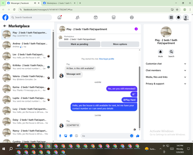Expand Privacy & support section
The height and width of the screenshot is (155, 193).
click(166, 84)
